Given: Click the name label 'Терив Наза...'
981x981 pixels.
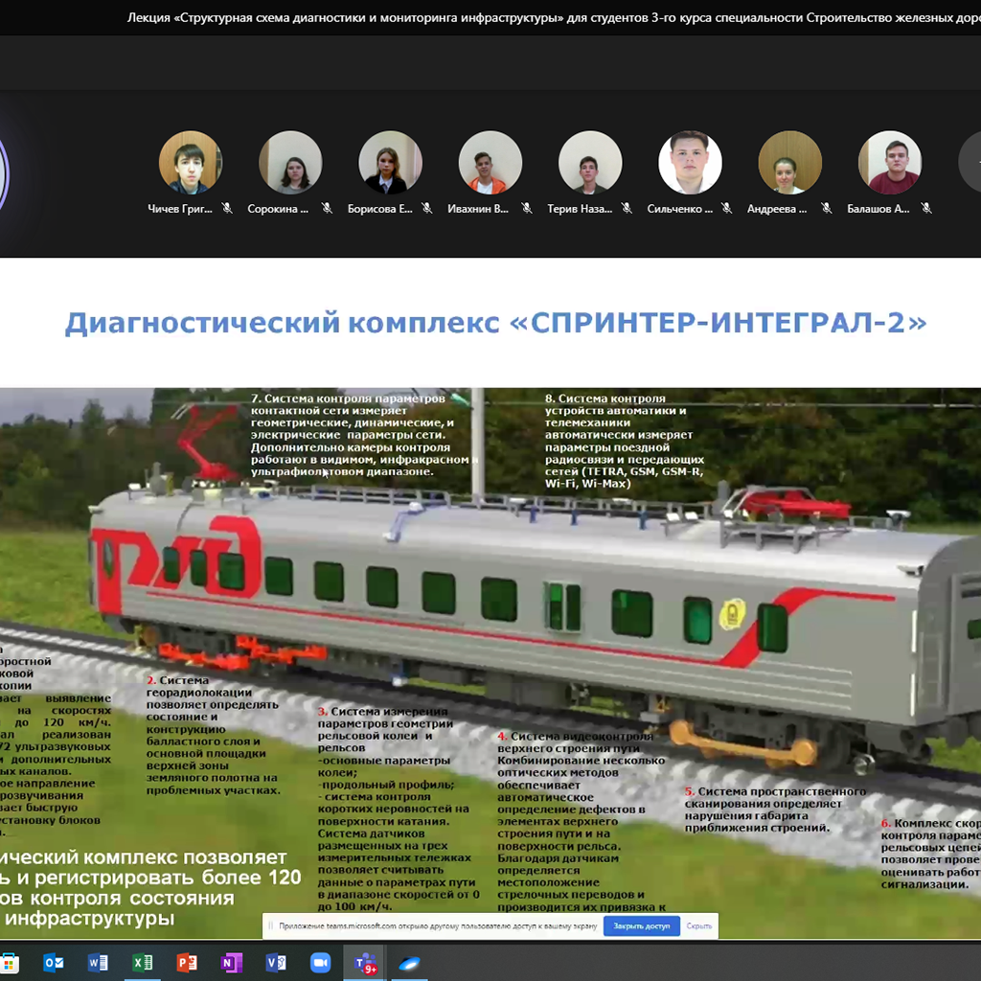Looking at the screenshot, I should tap(580, 209).
